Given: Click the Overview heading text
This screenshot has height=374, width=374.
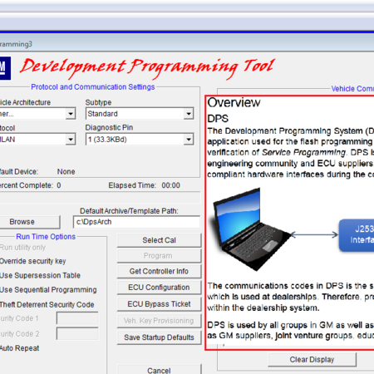Looking at the screenshot, I should (234, 102).
